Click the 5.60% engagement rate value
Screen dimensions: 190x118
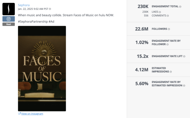point(142,83)
